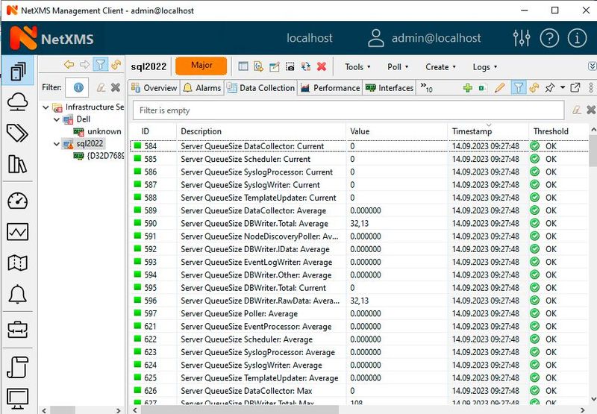This screenshot has width=597, height=414.
Task: Select the Data Collection tab
Action: 260,88
